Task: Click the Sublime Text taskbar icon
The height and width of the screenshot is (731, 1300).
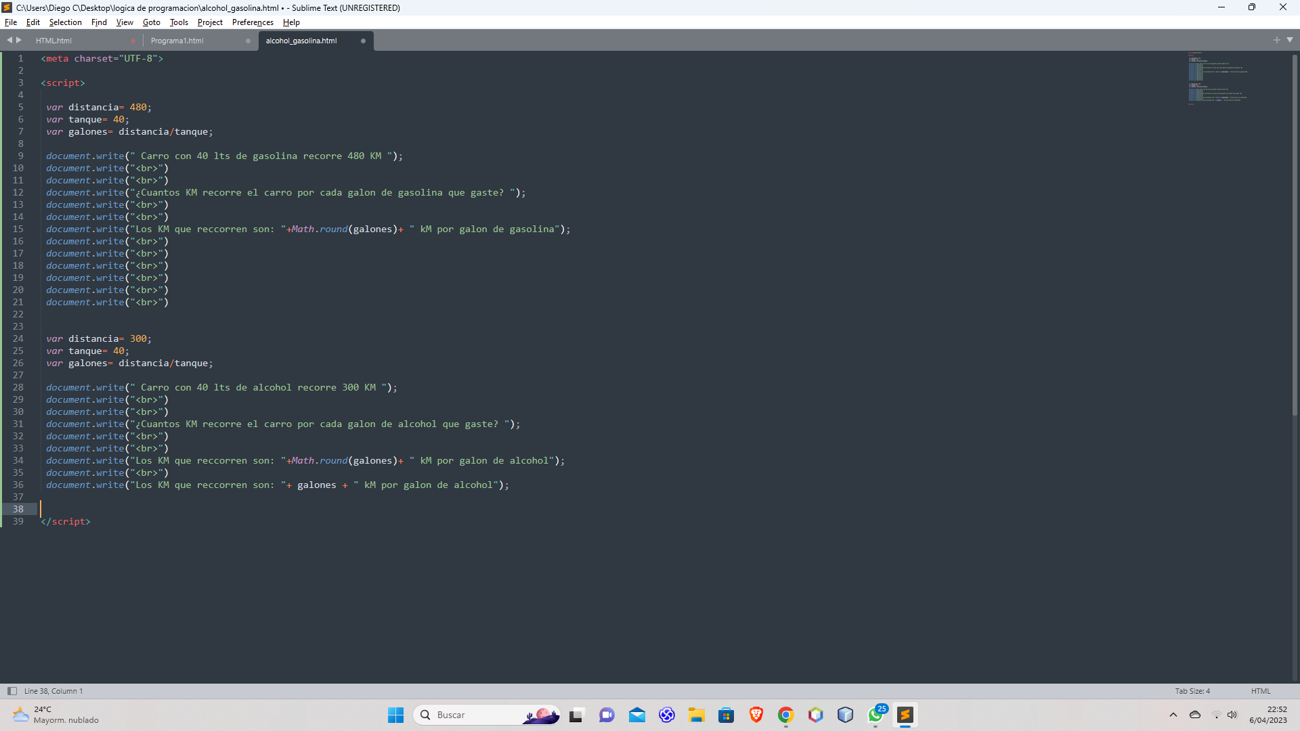Action: click(x=905, y=715)
